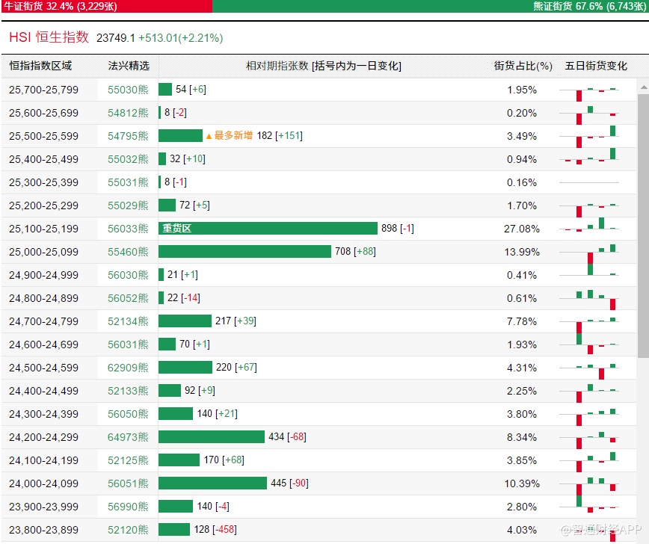Click the 10.39% share value
The image size is (649, 544).
522,483
